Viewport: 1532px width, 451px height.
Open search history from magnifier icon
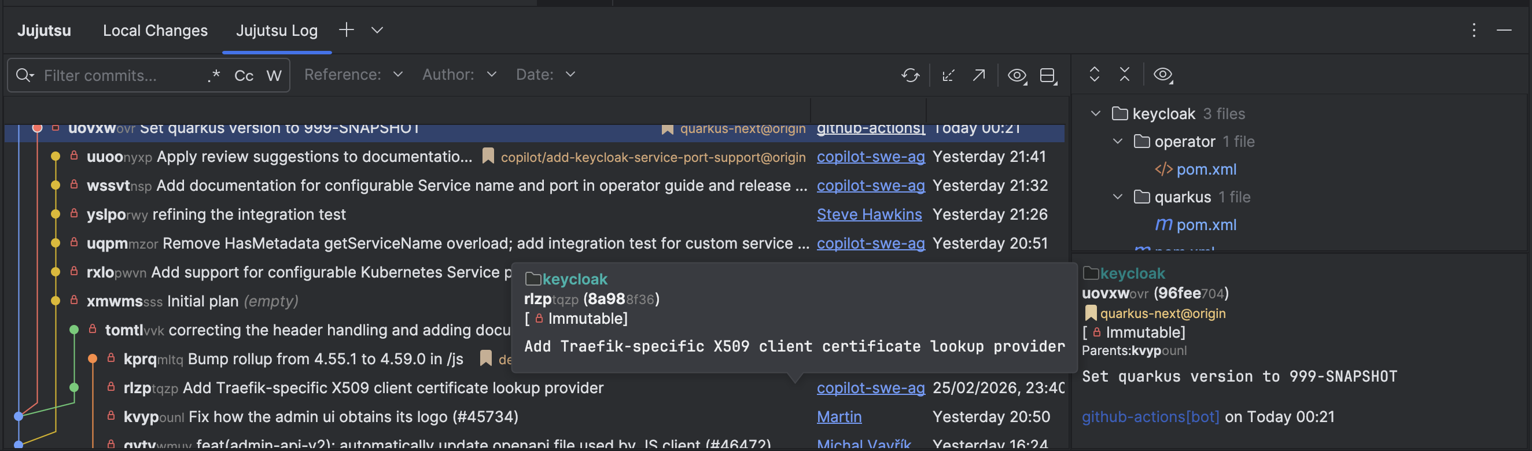click(24, 76)
